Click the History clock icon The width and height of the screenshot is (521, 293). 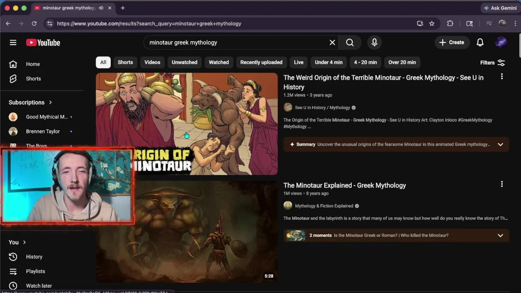click(13, 257)
